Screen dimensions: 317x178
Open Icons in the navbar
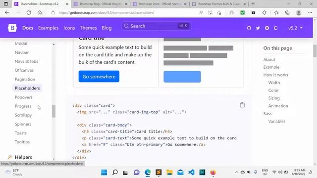click(x=69, y=28)
